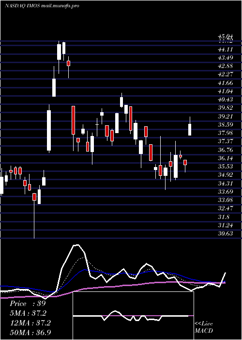242x340 pixels.
Task: Click the 5MA : 37.2 readout
Action: pos(28,313)
